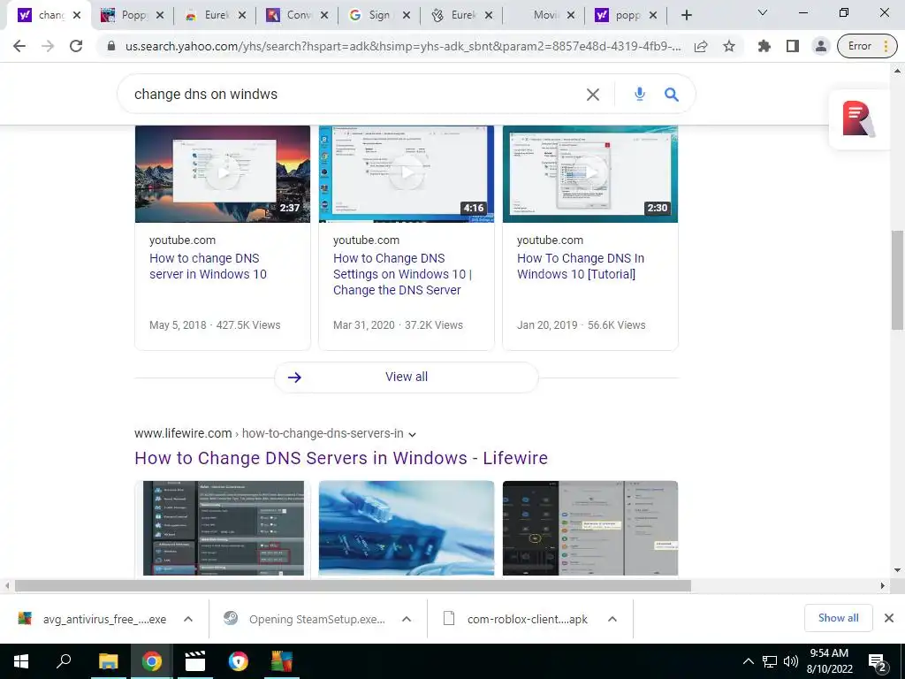Image resolution: width=905 pixels, height=679 pixels.
Task: Expand SteamSetup.exe download options arrow
Action: point(407,619)
